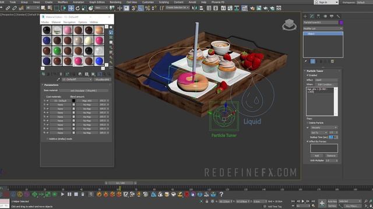Open the Sign In dropdown
The height and width of the screenshot is (209, 373).
click(x=326, y=2)
